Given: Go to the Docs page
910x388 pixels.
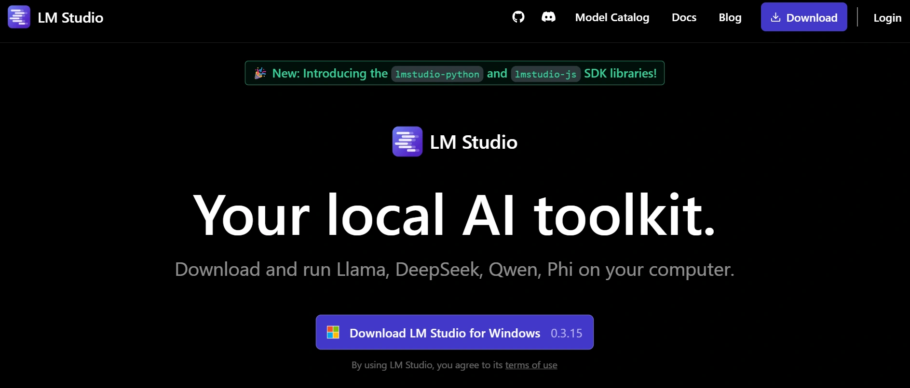Looking at the screenshot, I should pyautogui.click(x=684, y=17).
